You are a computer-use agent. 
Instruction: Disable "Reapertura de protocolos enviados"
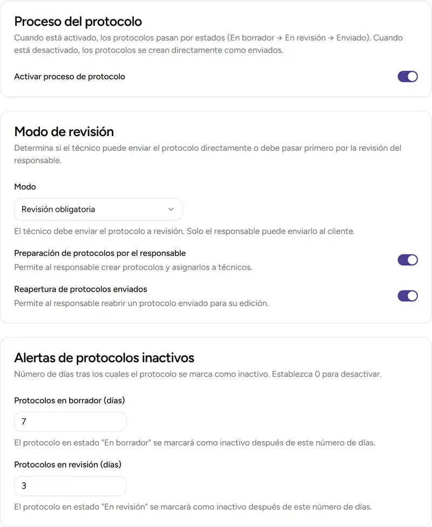tap(407, 296)
